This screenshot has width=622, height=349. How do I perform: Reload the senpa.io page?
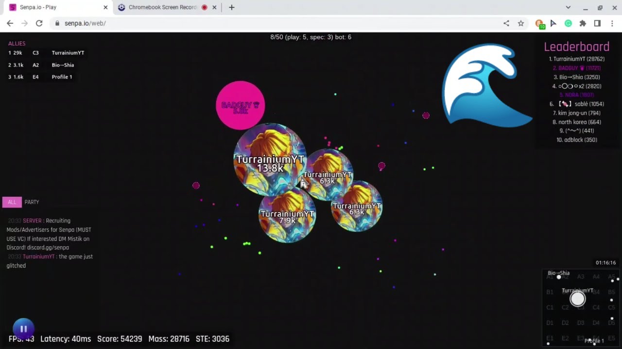(39, 23)
